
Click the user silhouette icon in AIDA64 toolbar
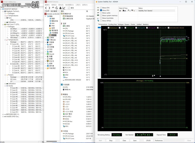[60, 8]
